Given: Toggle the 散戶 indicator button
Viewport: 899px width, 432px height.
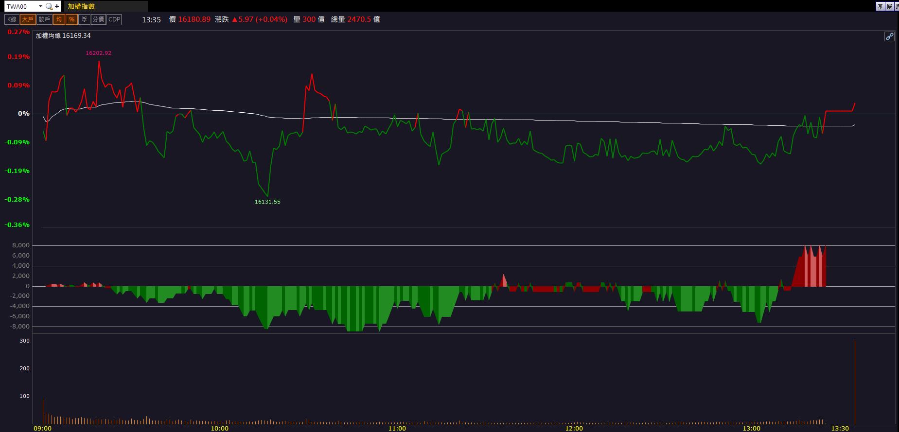Looking at the screenshot, I should pyautogui.click(x=44, y=19).
